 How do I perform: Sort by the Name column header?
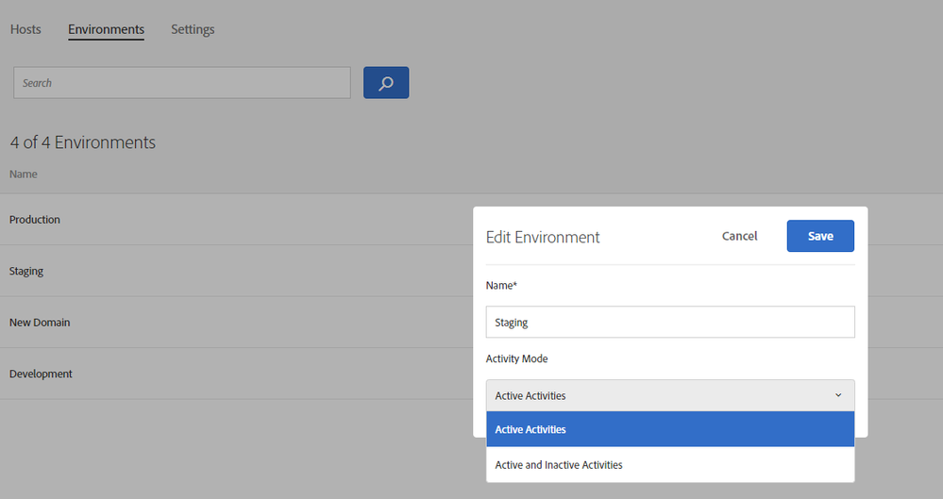point(24,175)
